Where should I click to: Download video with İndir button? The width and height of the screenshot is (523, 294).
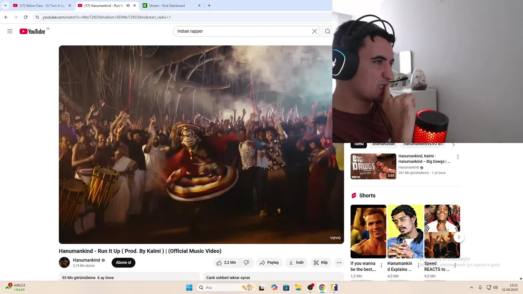296,263
